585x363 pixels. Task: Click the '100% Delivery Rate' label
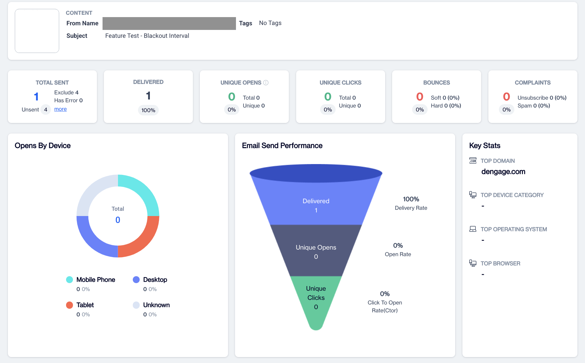(411, 203)
